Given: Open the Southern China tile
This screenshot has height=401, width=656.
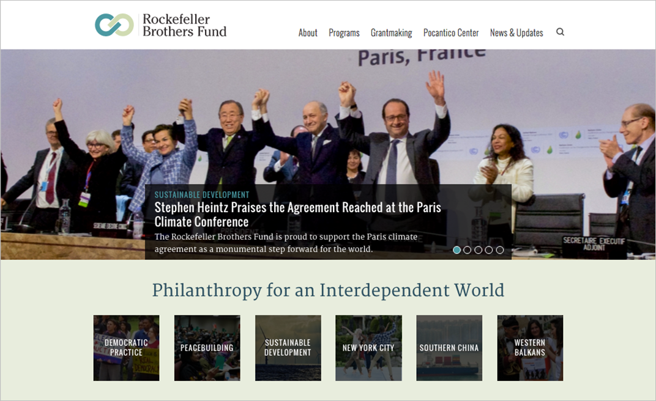Looking at the screenshot, I should (x=449, y=348).
